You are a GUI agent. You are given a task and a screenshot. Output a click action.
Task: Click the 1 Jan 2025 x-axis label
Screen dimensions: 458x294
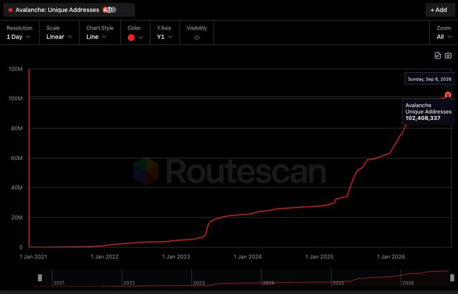(x=319, y=257)
